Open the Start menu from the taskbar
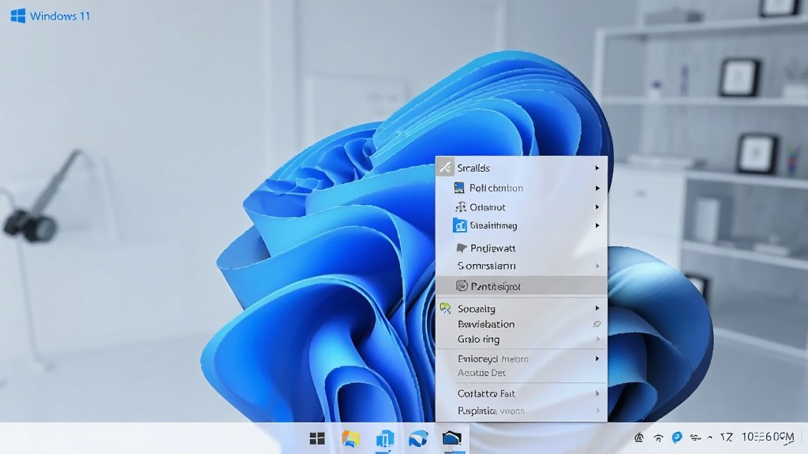808x454 pixels. tap(317, 438)
